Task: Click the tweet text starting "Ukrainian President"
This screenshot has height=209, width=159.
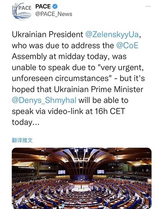Action: (78, 78)
